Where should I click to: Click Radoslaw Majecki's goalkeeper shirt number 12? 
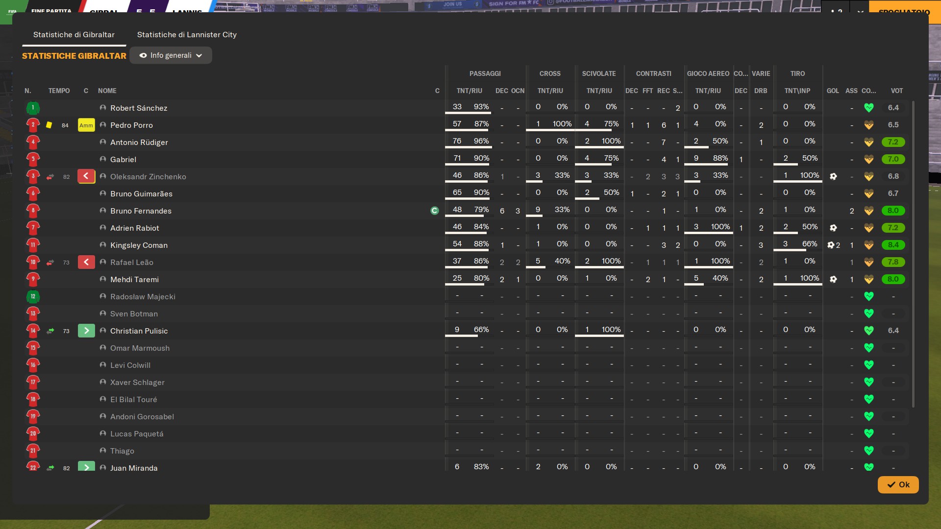click(33, 296)
